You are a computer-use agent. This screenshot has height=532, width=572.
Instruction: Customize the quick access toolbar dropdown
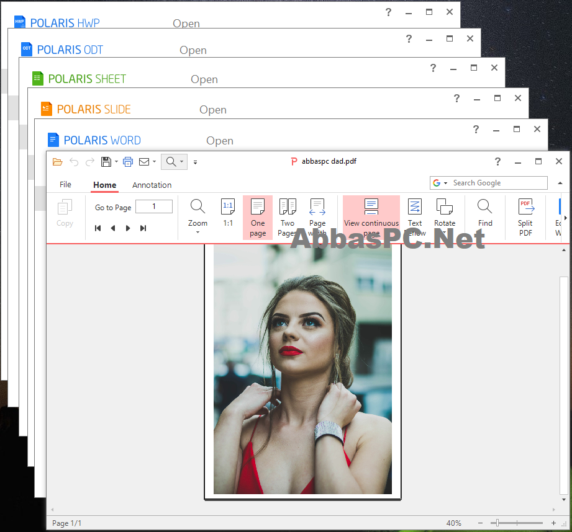[x=196, y=162]
